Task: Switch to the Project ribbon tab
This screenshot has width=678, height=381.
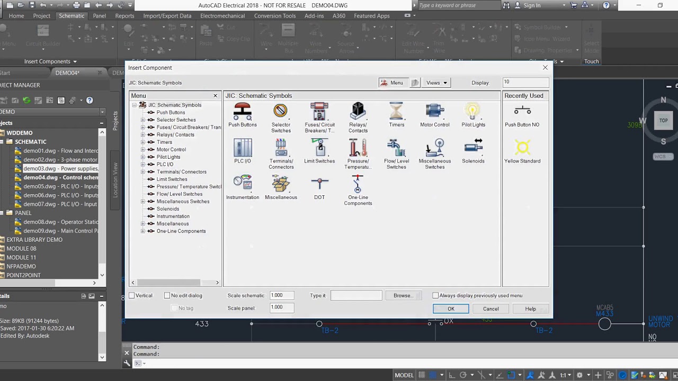Action: click(x=41, y=16)
